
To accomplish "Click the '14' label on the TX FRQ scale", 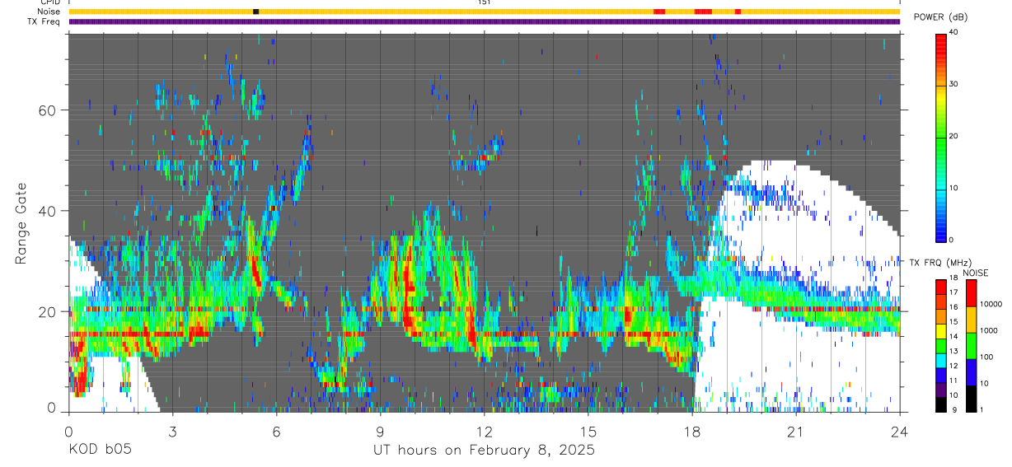I will 953,337.
